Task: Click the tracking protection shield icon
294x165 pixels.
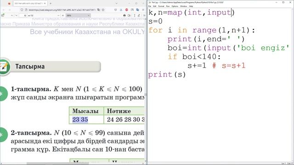Action: (x=22, y=10)
